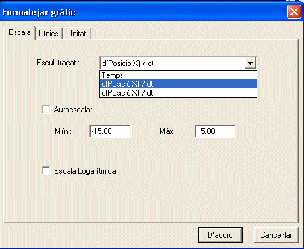Confirm with the D'acord button
The image size is (304, 249).
click(x=220, y=235)
